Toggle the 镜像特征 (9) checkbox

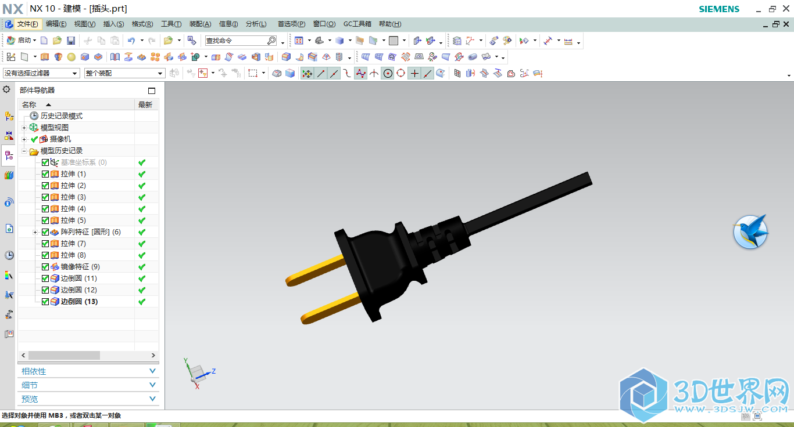point(45,267)
